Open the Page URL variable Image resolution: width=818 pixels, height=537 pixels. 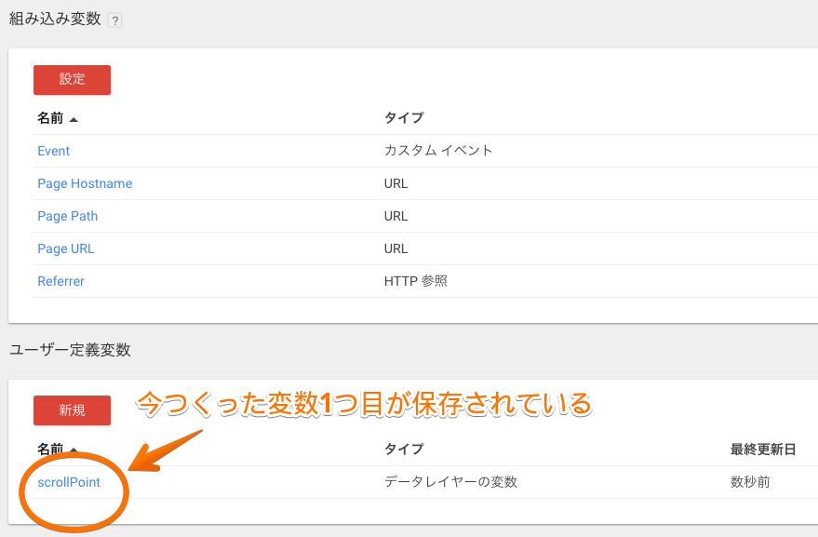pyautogui.click(x=65, y=248)
